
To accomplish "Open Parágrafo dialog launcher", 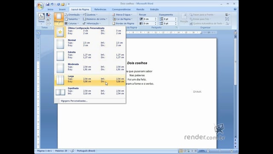I will (x=177, y=27).
